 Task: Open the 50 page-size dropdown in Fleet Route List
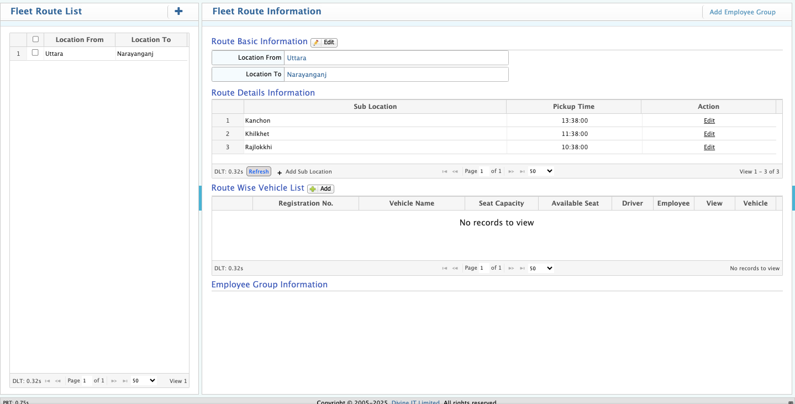coord(143,380)
